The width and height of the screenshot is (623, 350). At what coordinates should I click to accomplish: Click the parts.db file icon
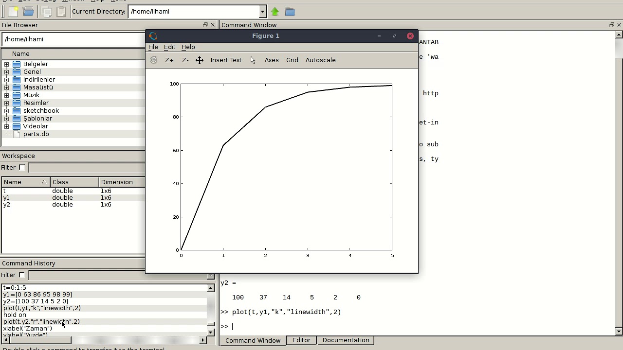[x=17, y=134]
